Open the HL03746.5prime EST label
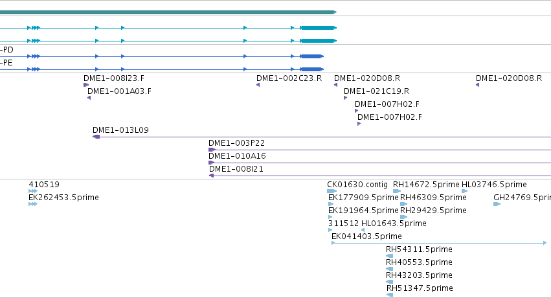 (494, 185)
